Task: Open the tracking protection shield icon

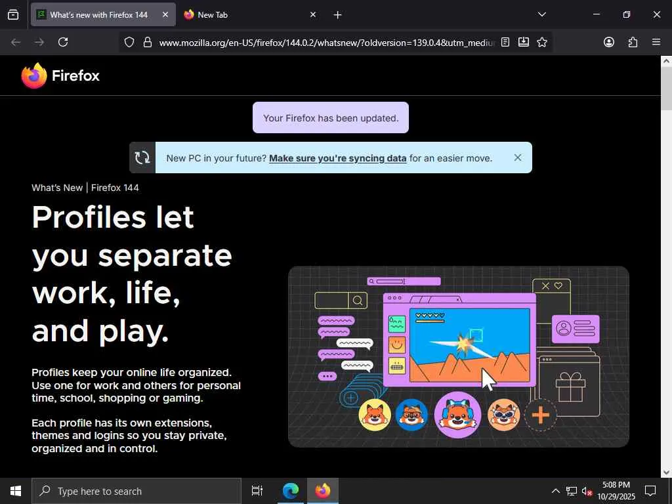Action: pos(129,42)
